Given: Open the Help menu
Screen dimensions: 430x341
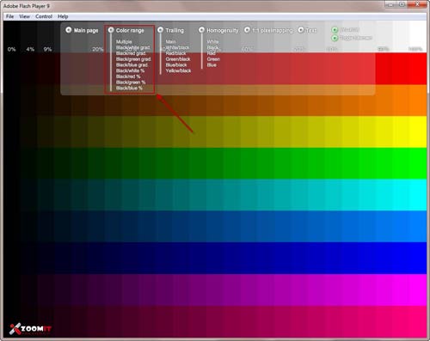Looking at the screenshot, I should [x=63, y=16].
